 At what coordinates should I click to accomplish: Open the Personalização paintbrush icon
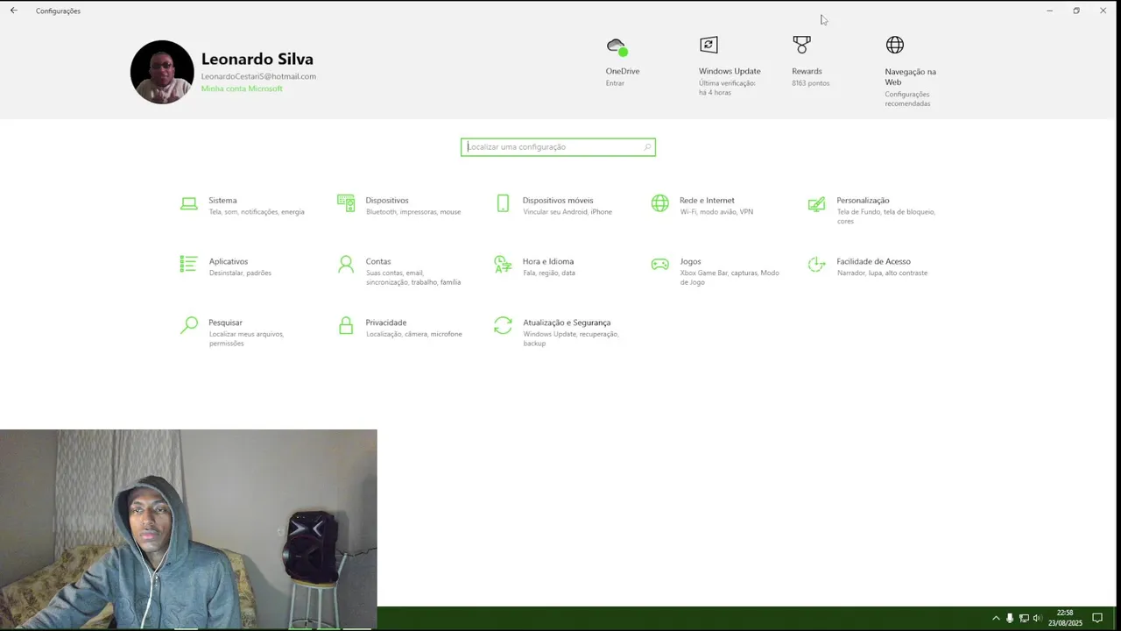(816, 204)
